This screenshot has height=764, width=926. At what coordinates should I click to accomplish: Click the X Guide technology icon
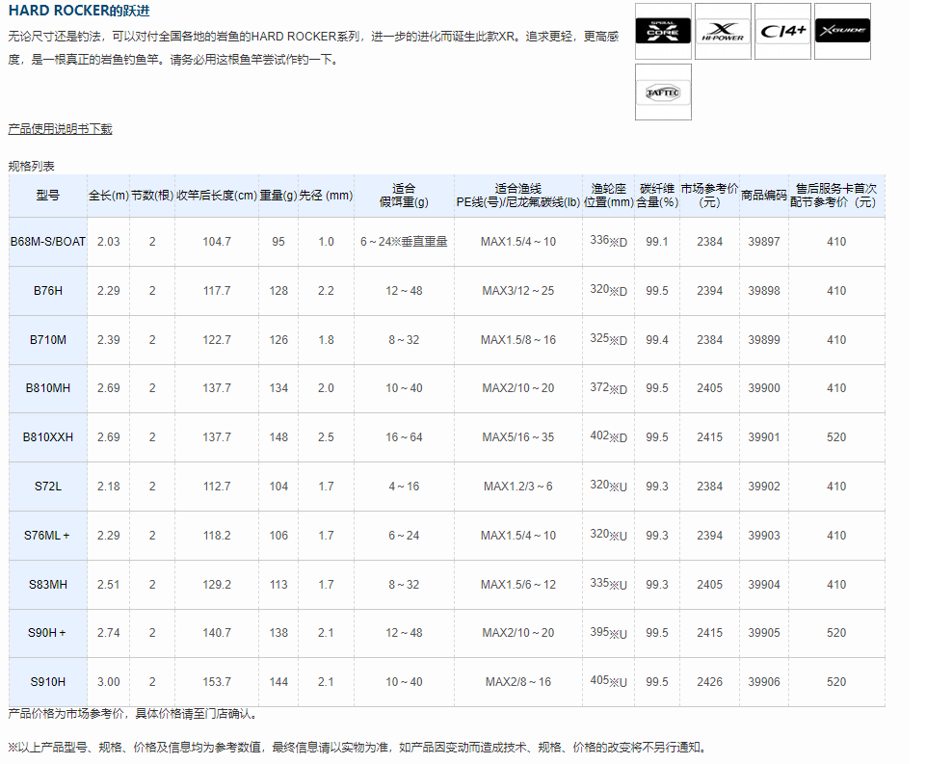(x=842, y=31)
